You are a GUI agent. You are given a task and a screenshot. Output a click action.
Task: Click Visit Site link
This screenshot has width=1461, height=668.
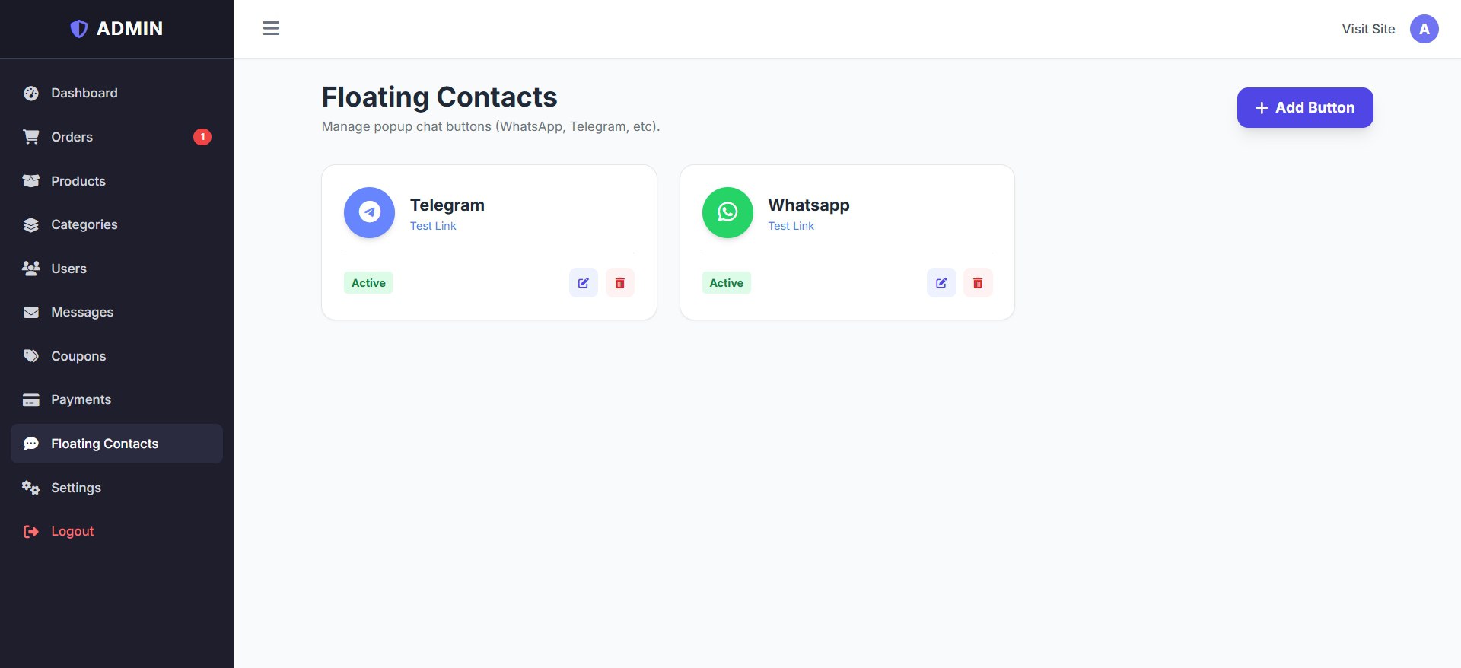1368,29
